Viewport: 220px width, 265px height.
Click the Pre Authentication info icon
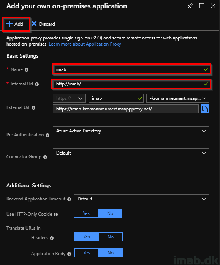[x=47, y=135]
